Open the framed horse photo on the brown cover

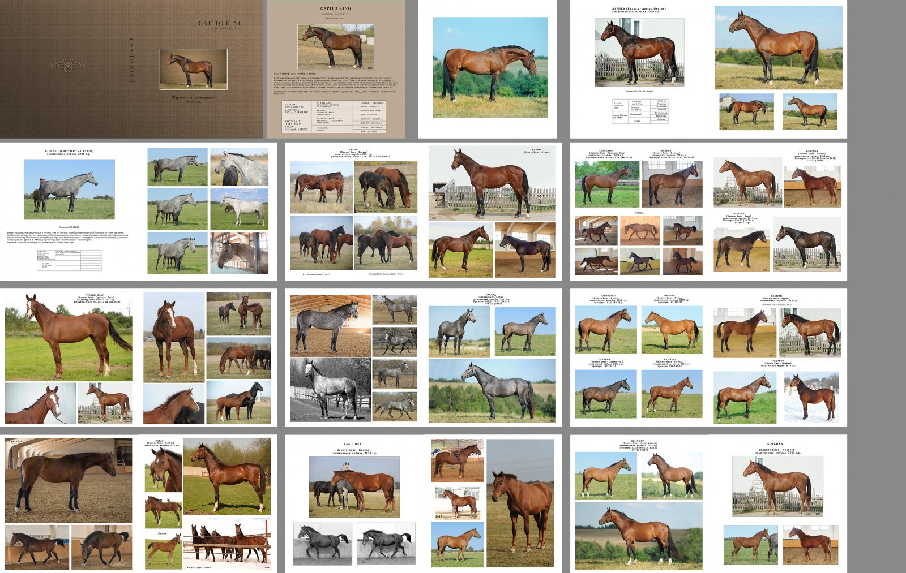click(193, 69)
